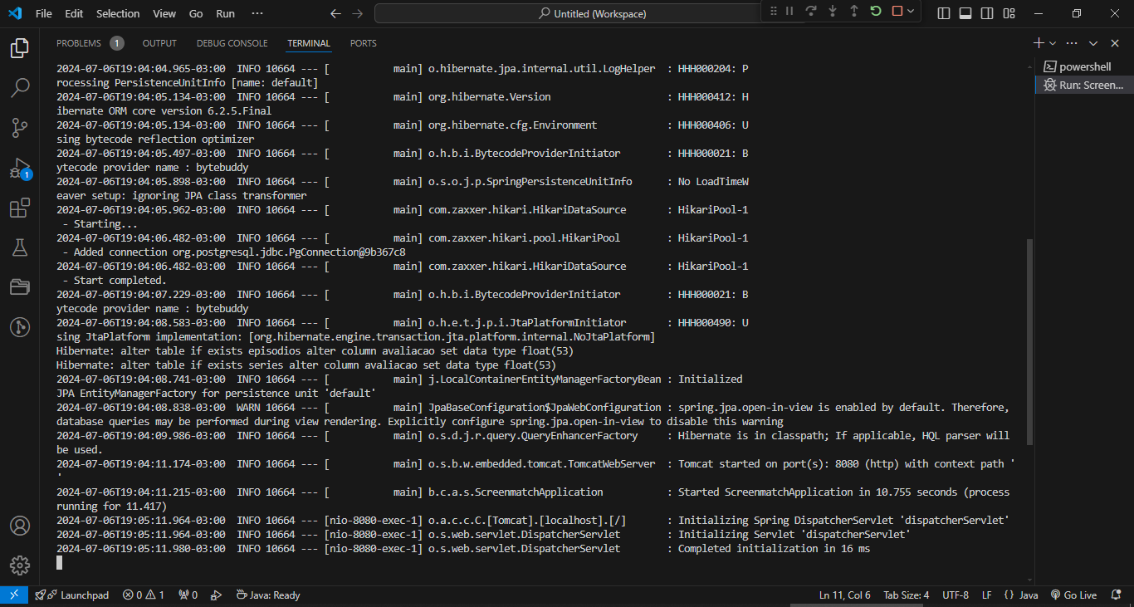Click the debug launch status icon
Screen dimensions: 1134x607
(x=217, y=595)
